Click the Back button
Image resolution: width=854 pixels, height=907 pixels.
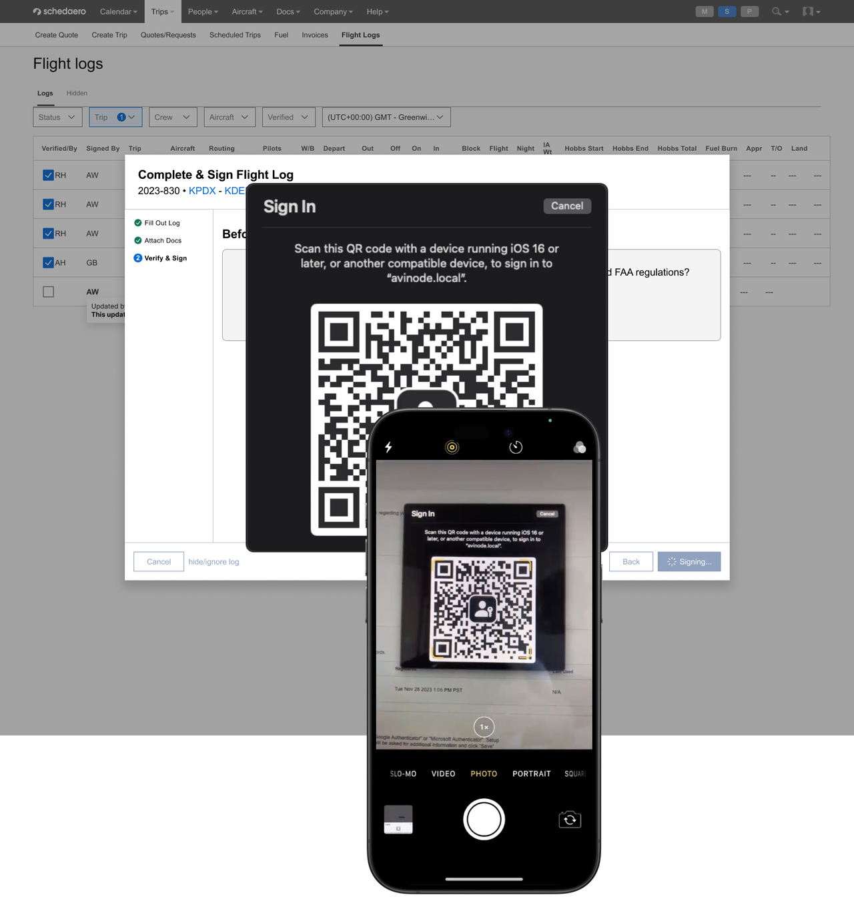[x=631, y=562]
